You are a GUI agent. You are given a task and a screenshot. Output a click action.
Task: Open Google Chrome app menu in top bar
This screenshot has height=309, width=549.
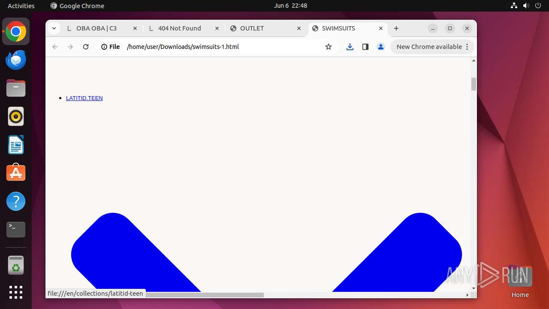pos(77,6)
